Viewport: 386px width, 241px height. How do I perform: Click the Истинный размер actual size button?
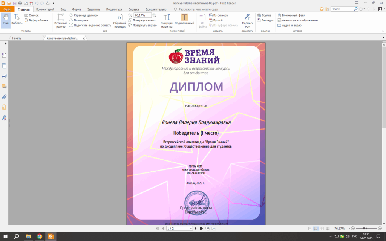61,21
